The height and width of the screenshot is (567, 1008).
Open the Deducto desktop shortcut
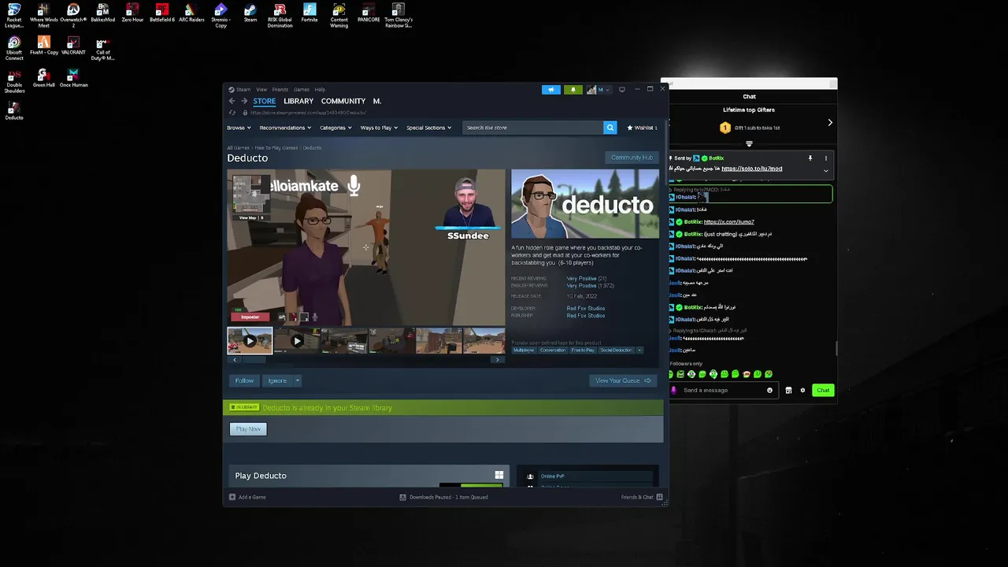point(14,110)
